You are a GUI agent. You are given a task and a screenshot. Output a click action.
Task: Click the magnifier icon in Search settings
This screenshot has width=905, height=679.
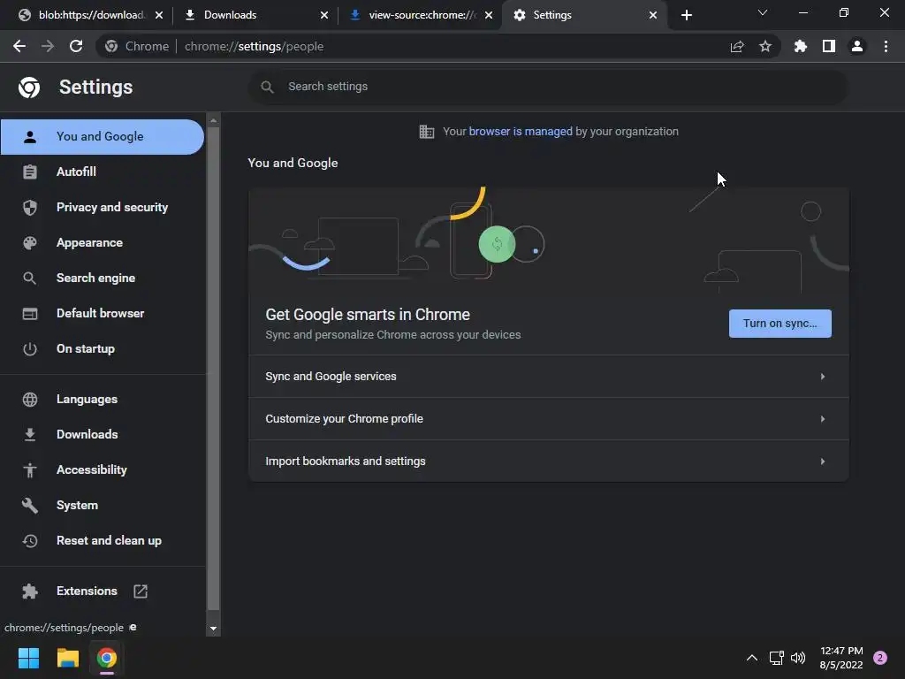tap(267, 87)
